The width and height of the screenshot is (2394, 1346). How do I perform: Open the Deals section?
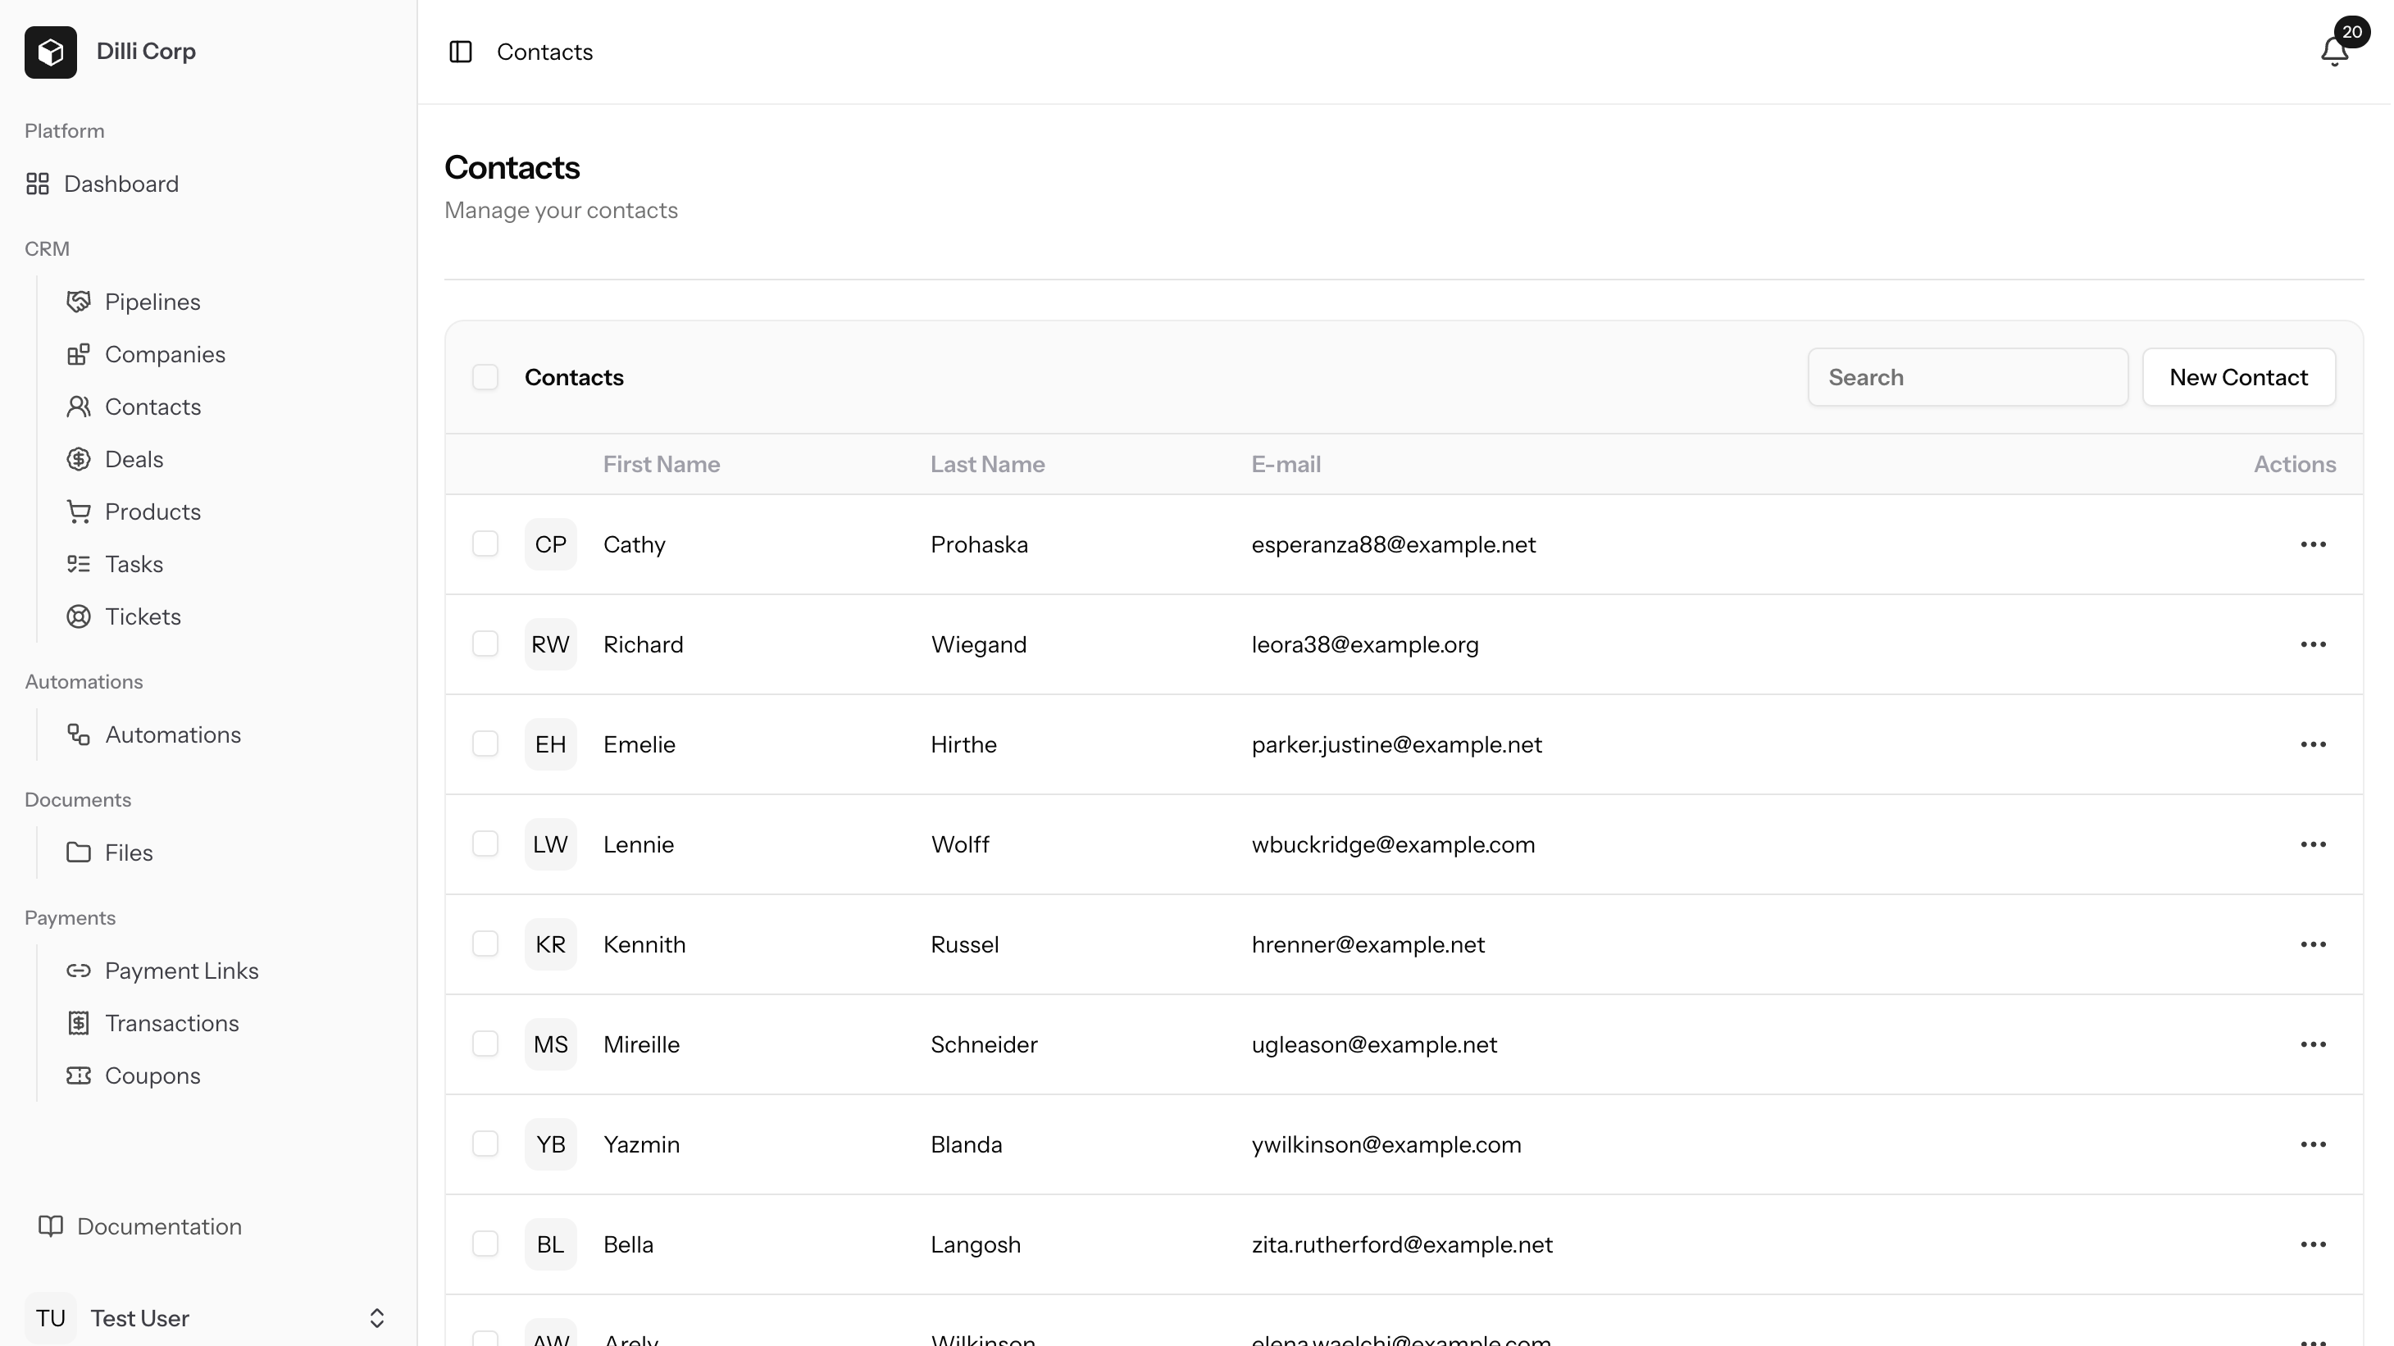[134, 460]
